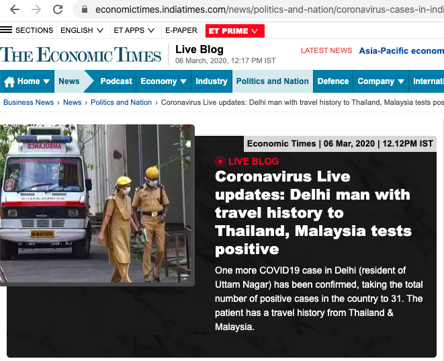Click the Home house icon in navbar
This screenshot has width=444, height=361.
(9, 82)
